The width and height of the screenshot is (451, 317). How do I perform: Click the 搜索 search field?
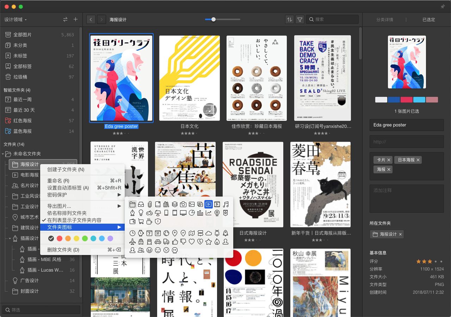point(332,19)
